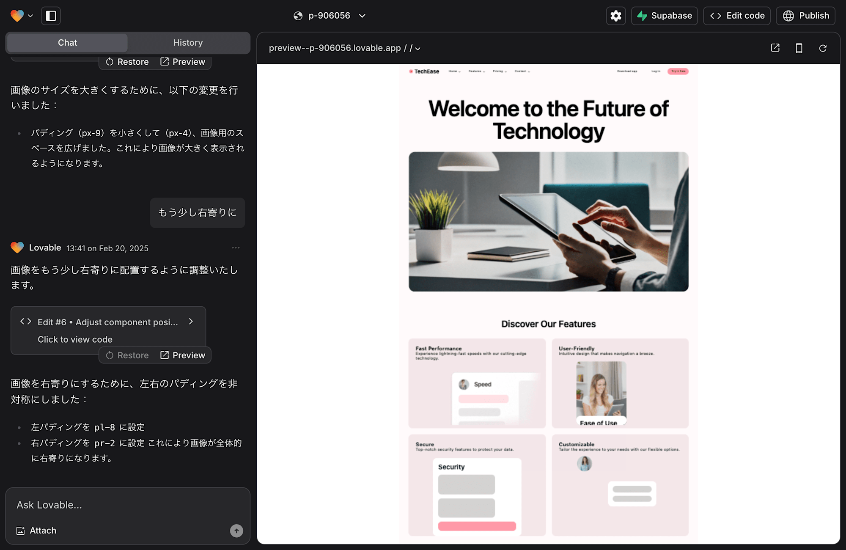Toggle mobile device preview icon
Screen dimensions: 846x550
(x=799, y=48)
